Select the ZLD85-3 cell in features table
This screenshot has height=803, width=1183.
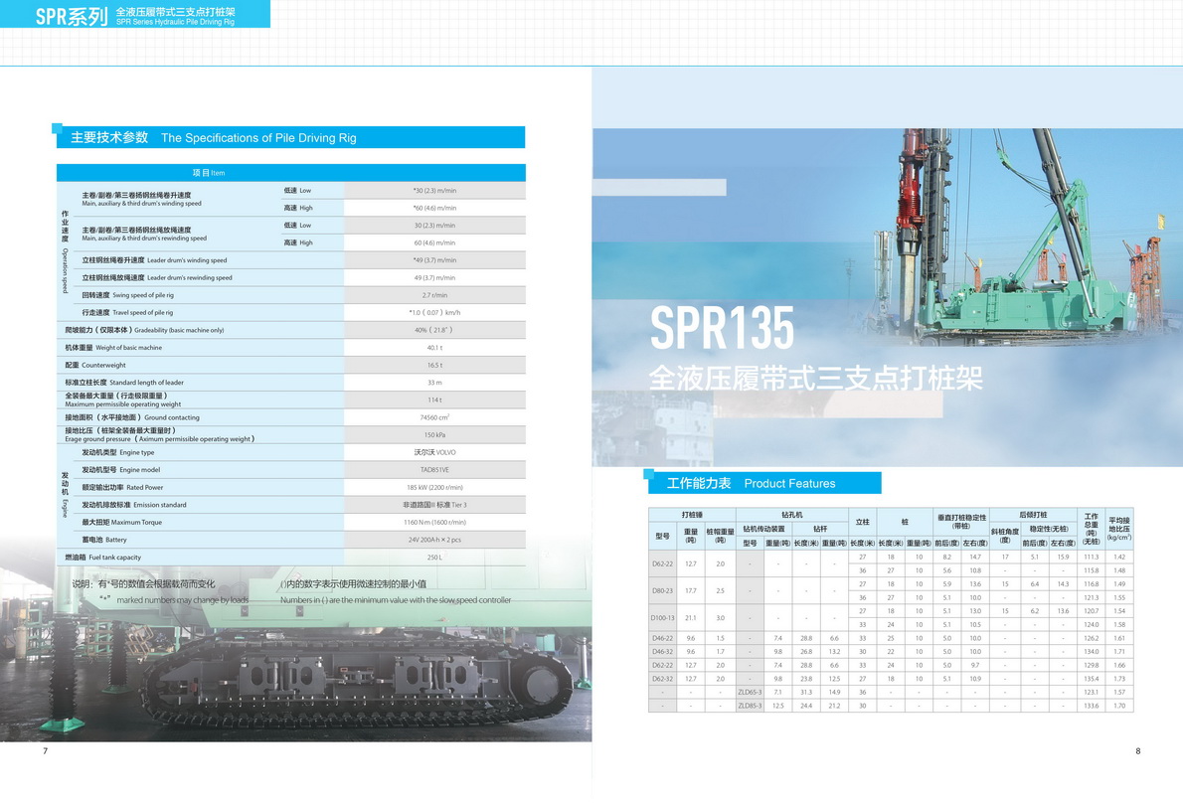[750, 706]
